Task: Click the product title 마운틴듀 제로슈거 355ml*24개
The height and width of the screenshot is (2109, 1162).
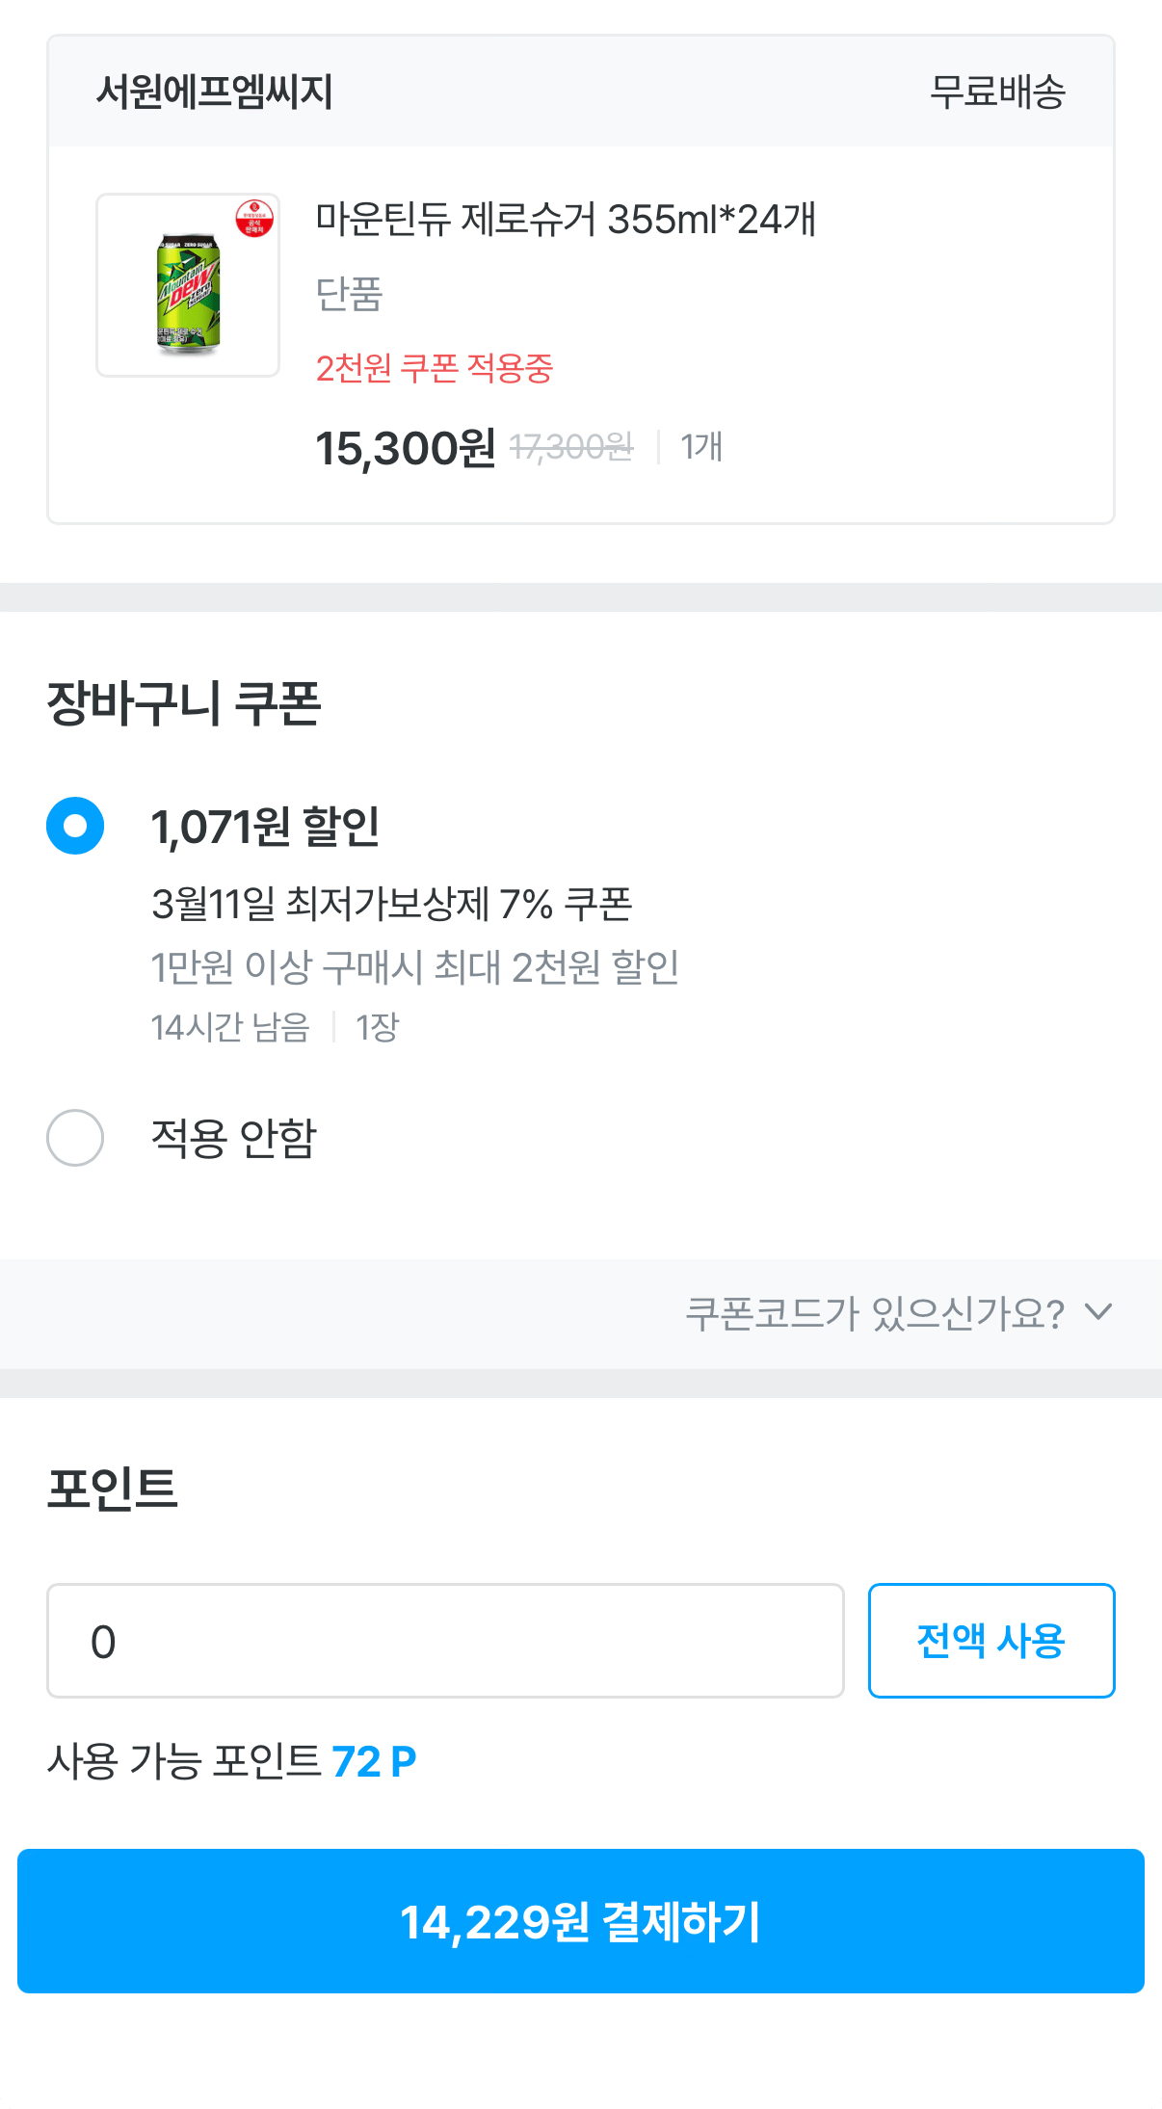Action: pyautogui.click(x=566, y=219)
